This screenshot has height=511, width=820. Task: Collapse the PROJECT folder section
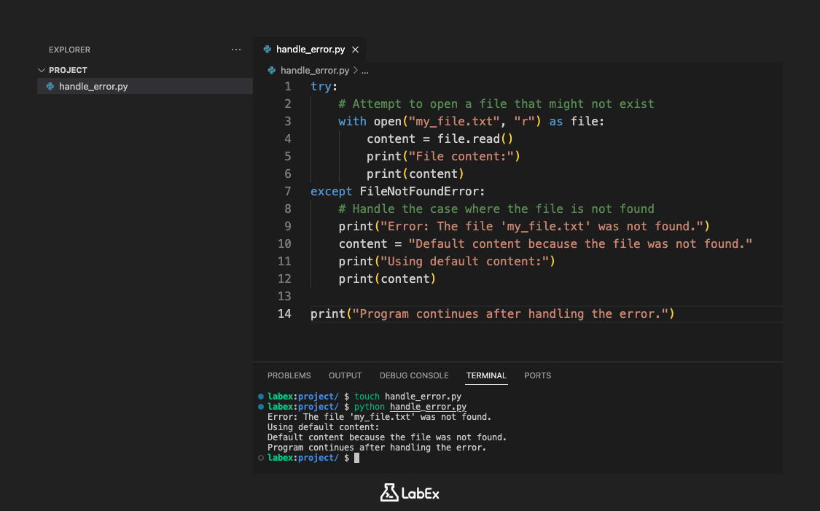(x=42, y=70)
